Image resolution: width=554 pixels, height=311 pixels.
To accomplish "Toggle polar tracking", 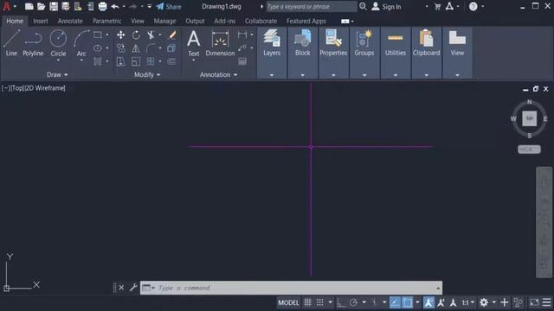I will [x=353, y=302].
